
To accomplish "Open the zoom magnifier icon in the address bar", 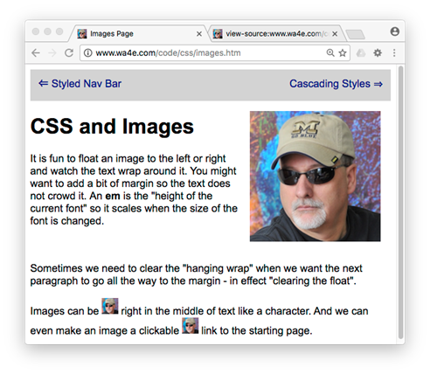I will click(330, 52).
